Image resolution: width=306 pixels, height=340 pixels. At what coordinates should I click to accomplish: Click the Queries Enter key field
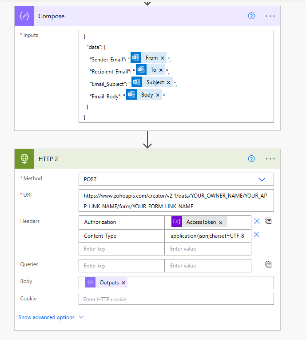tap(122, 266)
